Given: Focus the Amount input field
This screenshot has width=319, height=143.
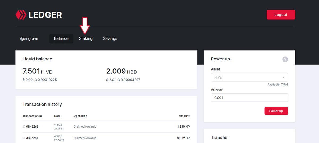Looking at the screenshot, I should coord(249,98).
